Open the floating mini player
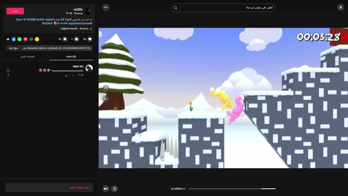This screenshot has width=348, height=196. tap(115, 189)
